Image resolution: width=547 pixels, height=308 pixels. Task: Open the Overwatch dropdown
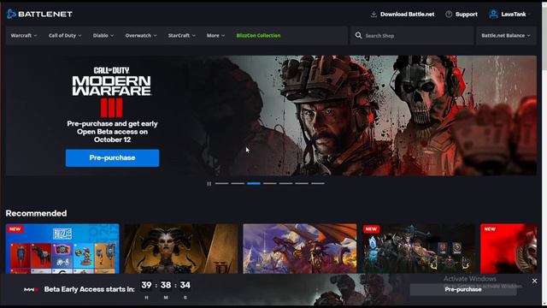click(141, 35)
